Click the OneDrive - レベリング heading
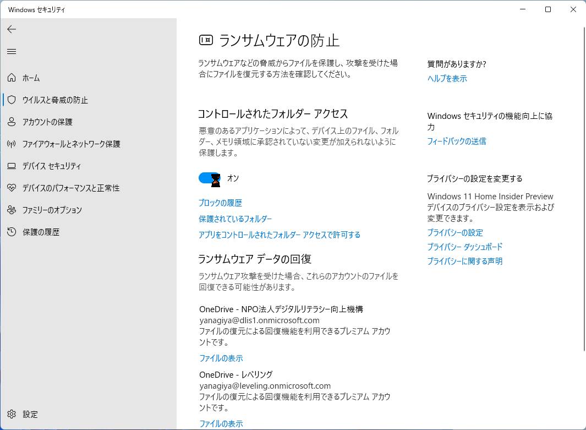This screenshot has height=430, width=586. 236,374
